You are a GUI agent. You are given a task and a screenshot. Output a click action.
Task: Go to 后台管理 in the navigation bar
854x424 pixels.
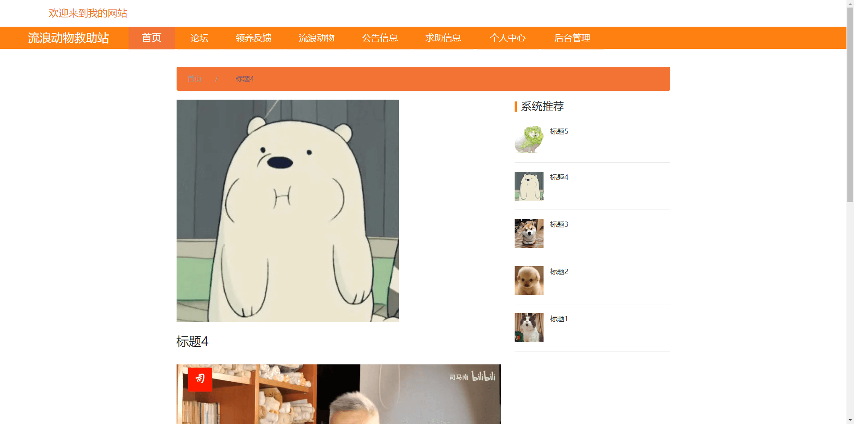(x=572, y=38)
